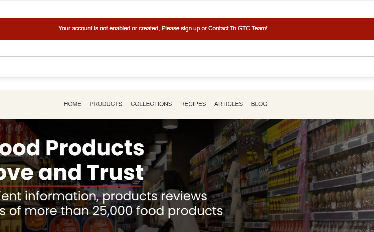The height and width of the screenshot is (232, 374).
Task: Click the thin empty white bar below the error banner
Action: coord(187,50)
